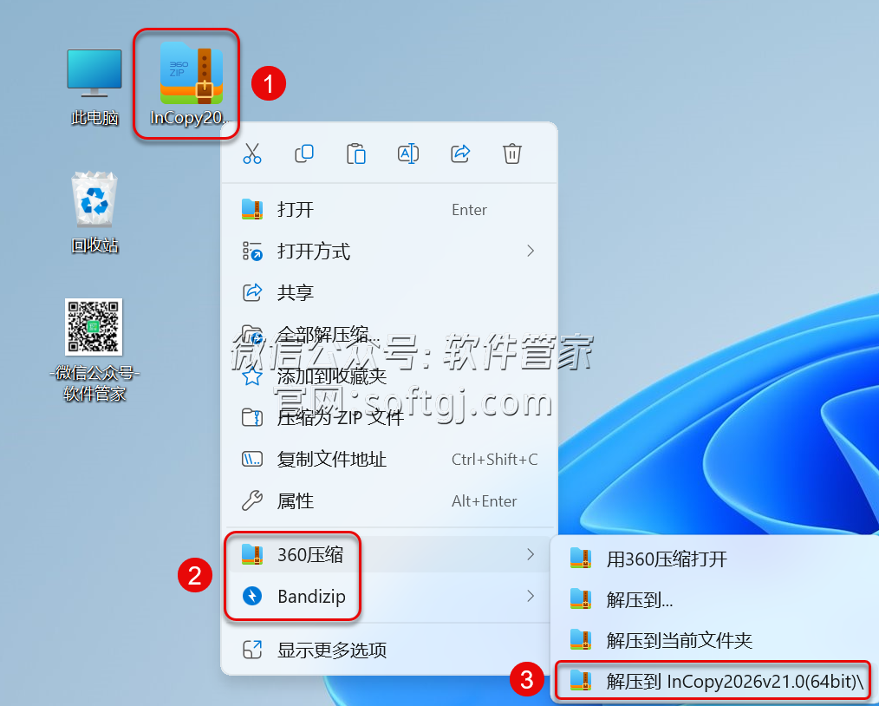Viewport: 879px width, 706px height.
Task: Choose 复制文件地址 menu entry
Action: point(389,460)
